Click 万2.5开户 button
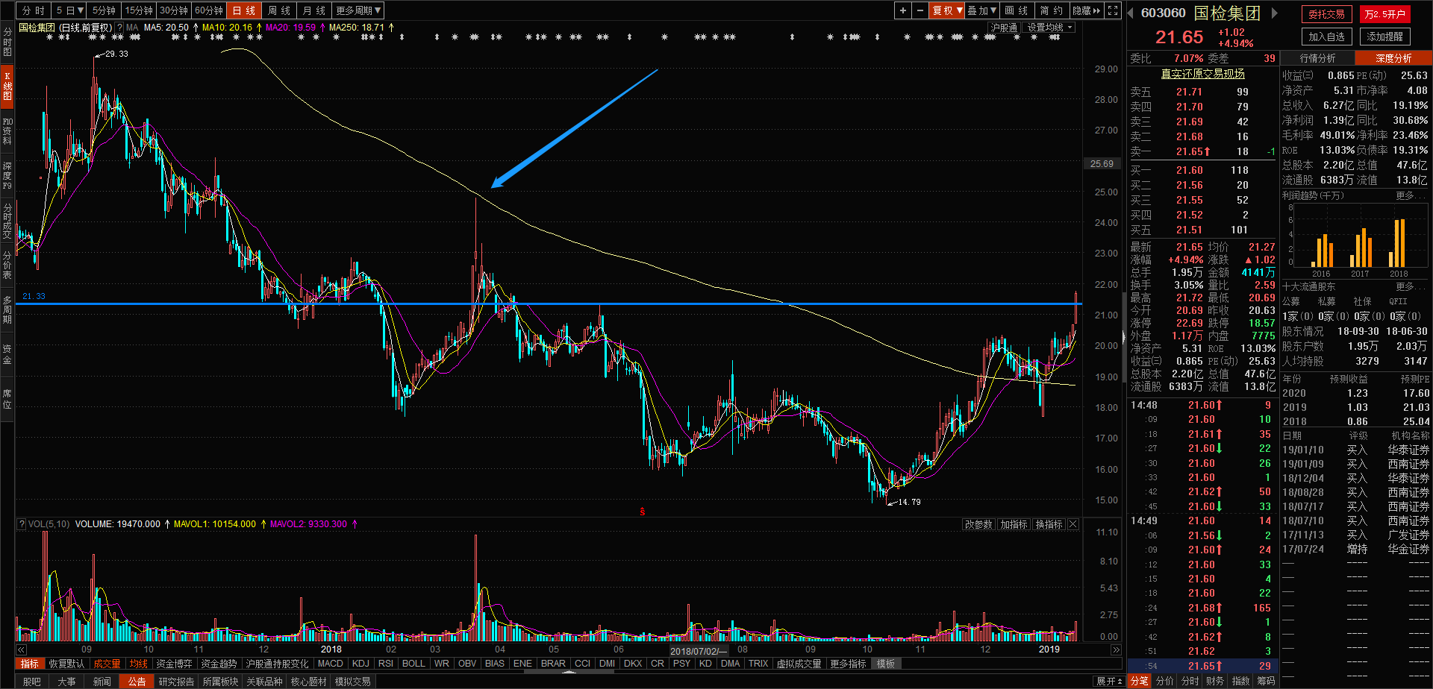Screen dimensions: 1433x689 [1384, 14]
